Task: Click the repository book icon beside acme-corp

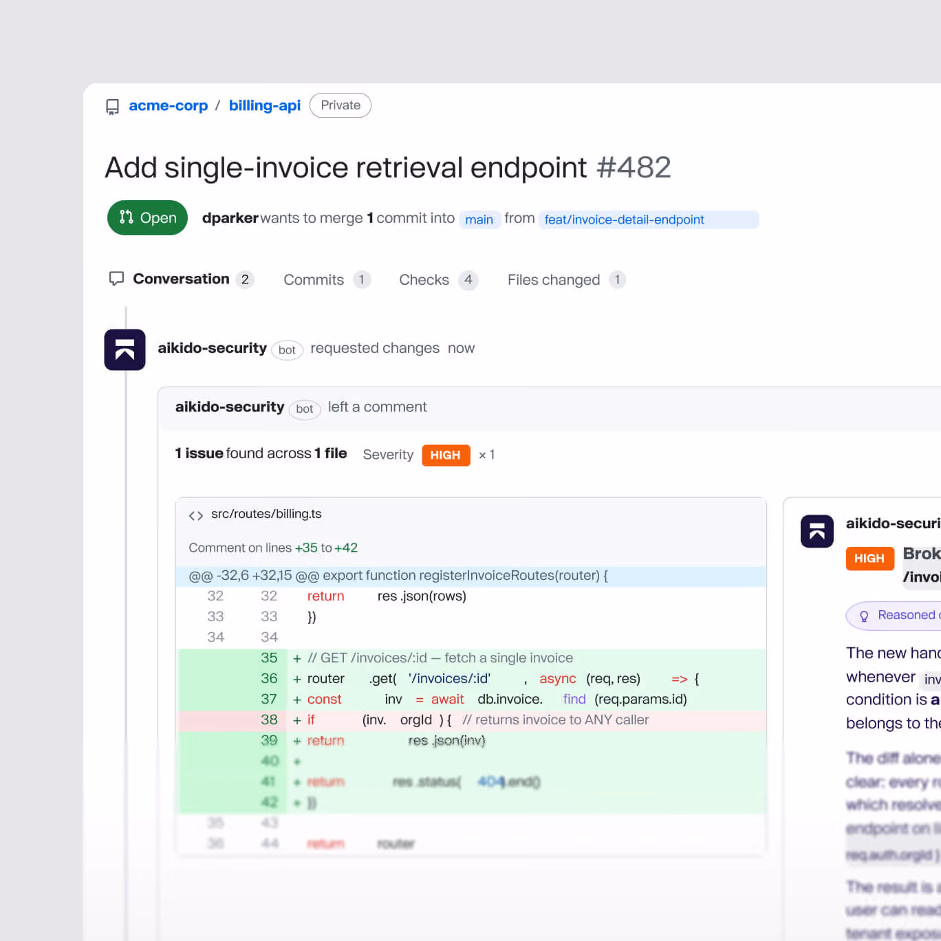Action: (112, 107)
